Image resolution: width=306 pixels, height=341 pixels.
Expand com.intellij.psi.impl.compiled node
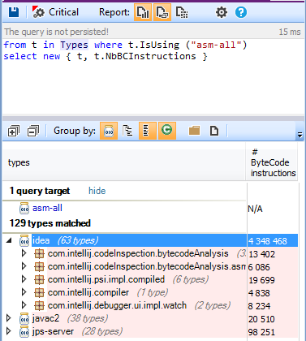point(24,279)
